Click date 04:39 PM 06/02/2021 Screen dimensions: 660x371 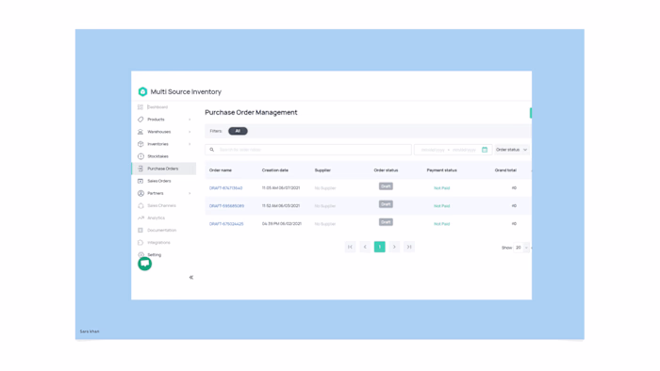[282, 224]
